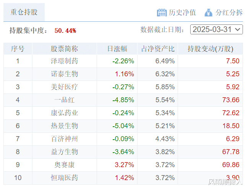The height and width of the screenshot is (190, 246).
Task: Open stock 热景生物
Action: click(64, 126)
